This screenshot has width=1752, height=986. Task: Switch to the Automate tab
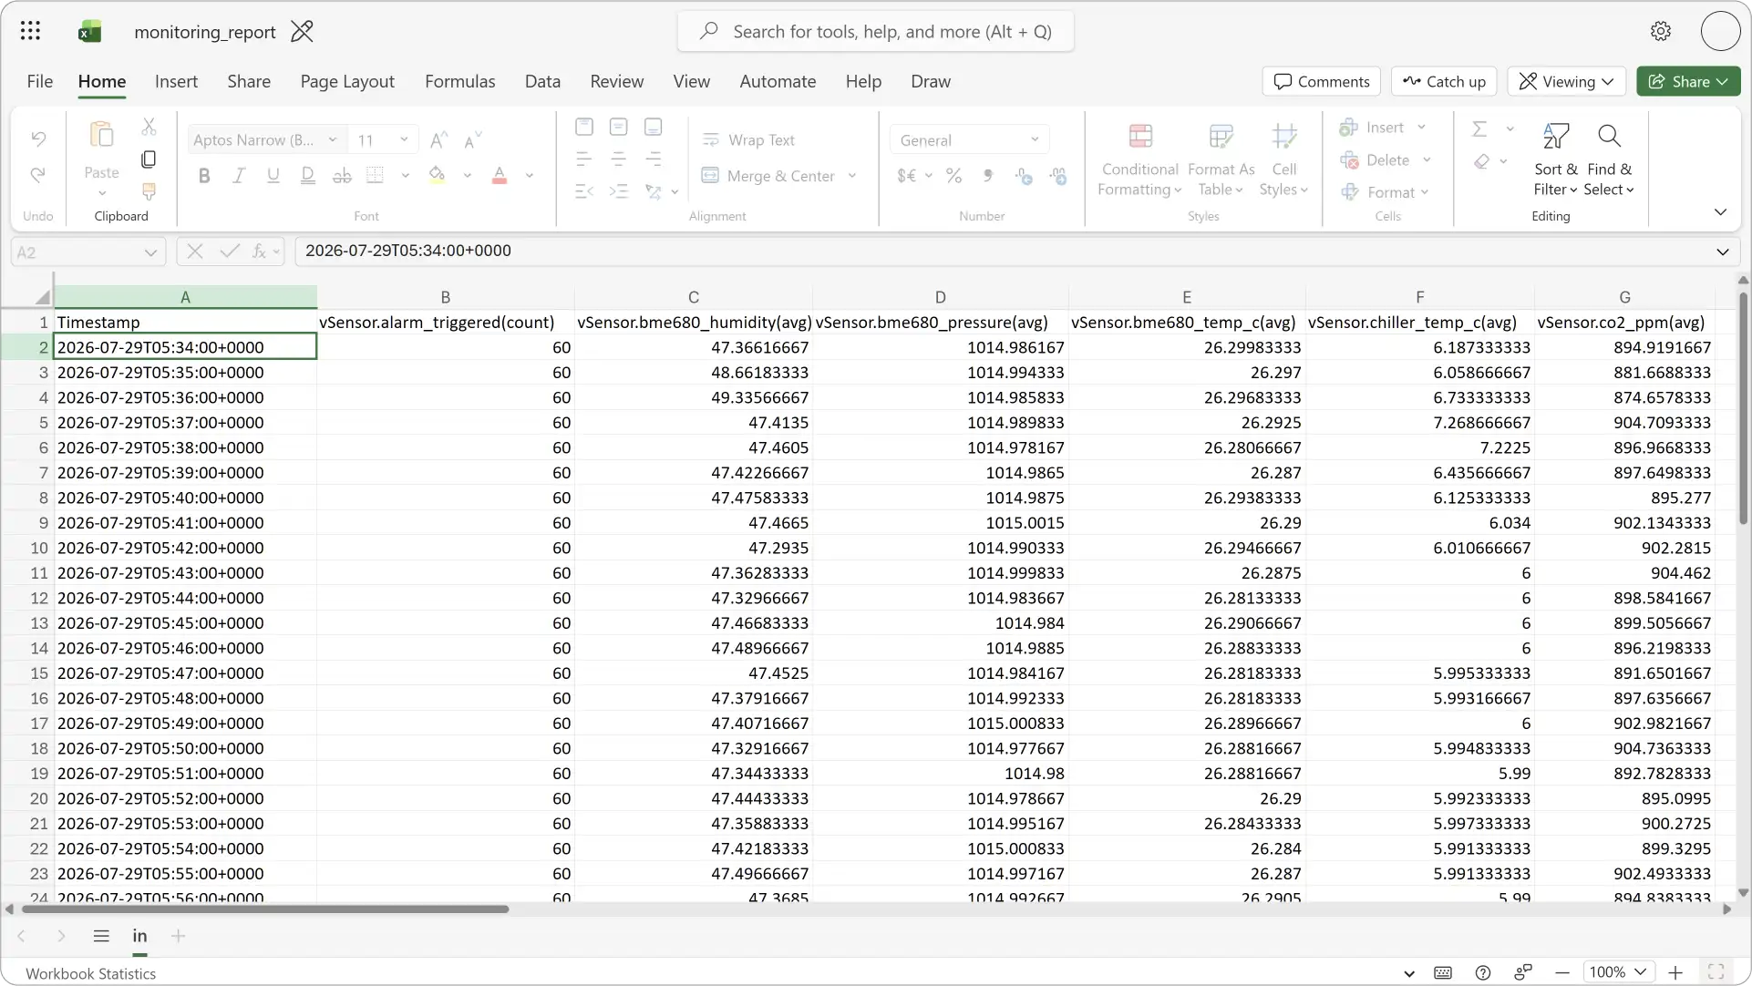coord(778,81)
